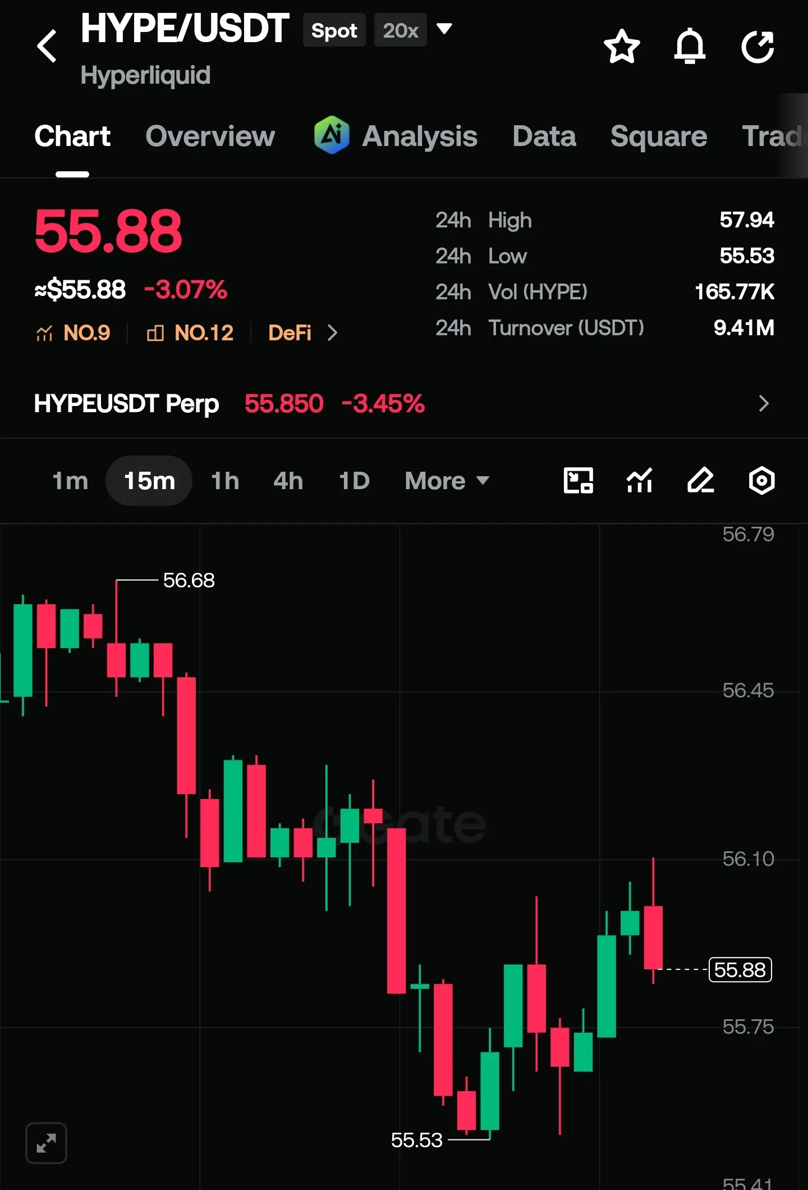Open chart settings hexagon icon
The height and width of the screenshot is (1190, 808).
point(761,481)
